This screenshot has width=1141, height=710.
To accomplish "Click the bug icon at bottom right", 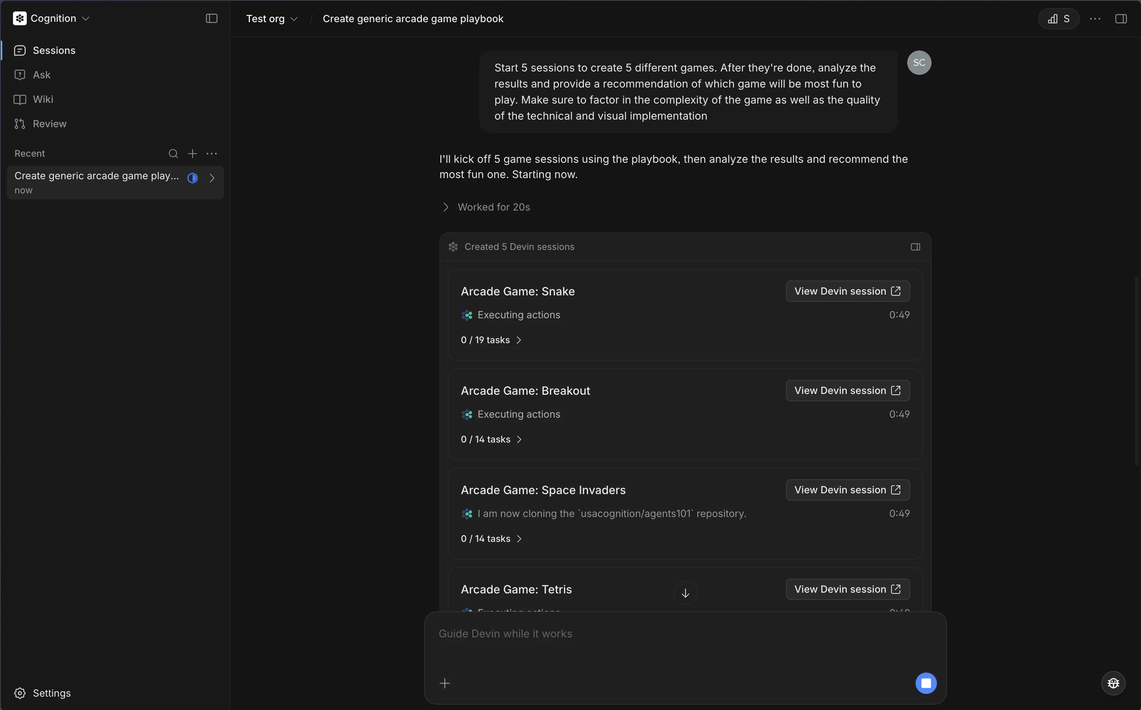I will [1113, 683].
